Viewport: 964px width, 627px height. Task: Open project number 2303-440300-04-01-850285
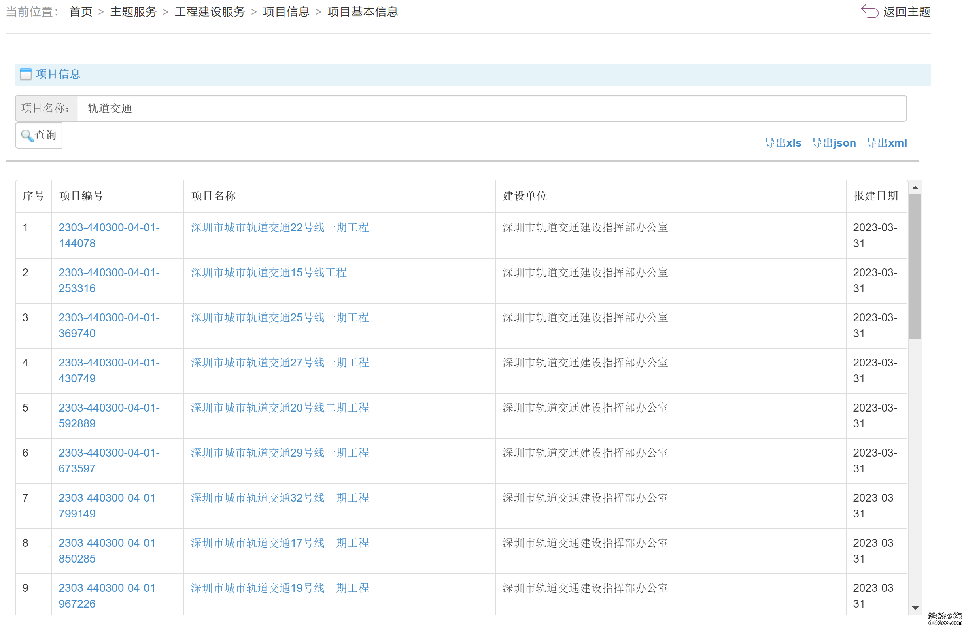[x=110, y=550]
